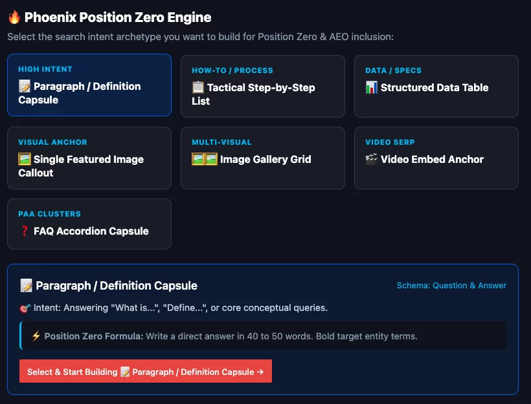This screenshot has width=531, height=404.
Task: Click the target icon beside Intent text
Action: click(x=25, y=308)
